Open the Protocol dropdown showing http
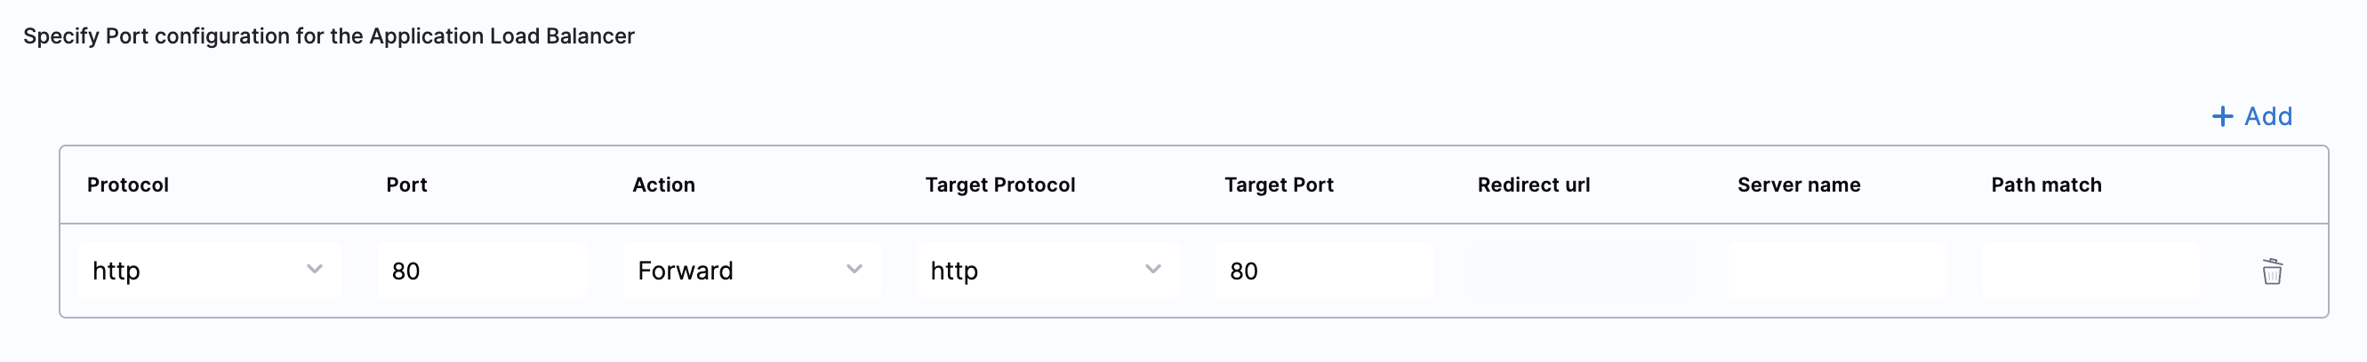This screenshot has height=362, width=2367. pos(210,271)
